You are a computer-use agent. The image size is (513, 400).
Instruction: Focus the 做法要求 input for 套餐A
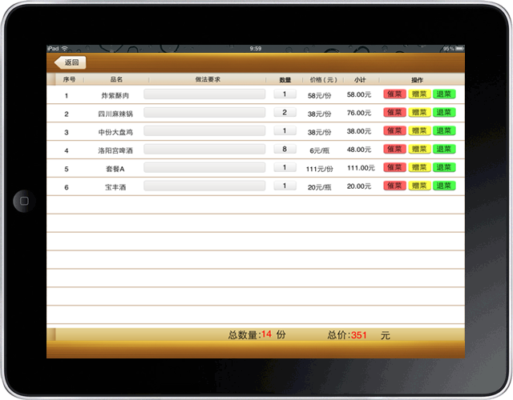[x=204, y=168]
